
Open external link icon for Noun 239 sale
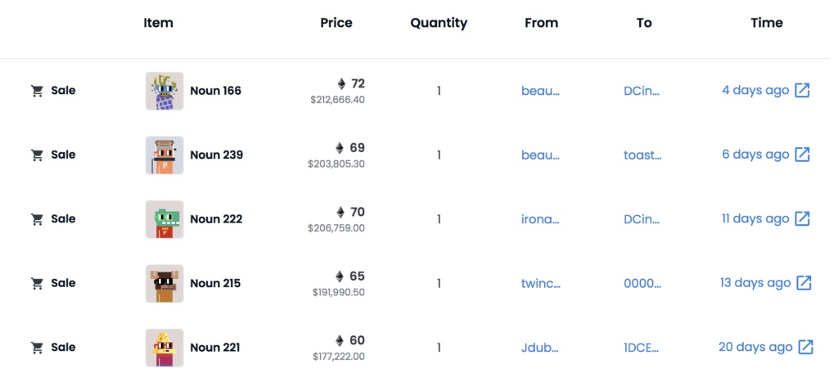[x=803, y=155]
